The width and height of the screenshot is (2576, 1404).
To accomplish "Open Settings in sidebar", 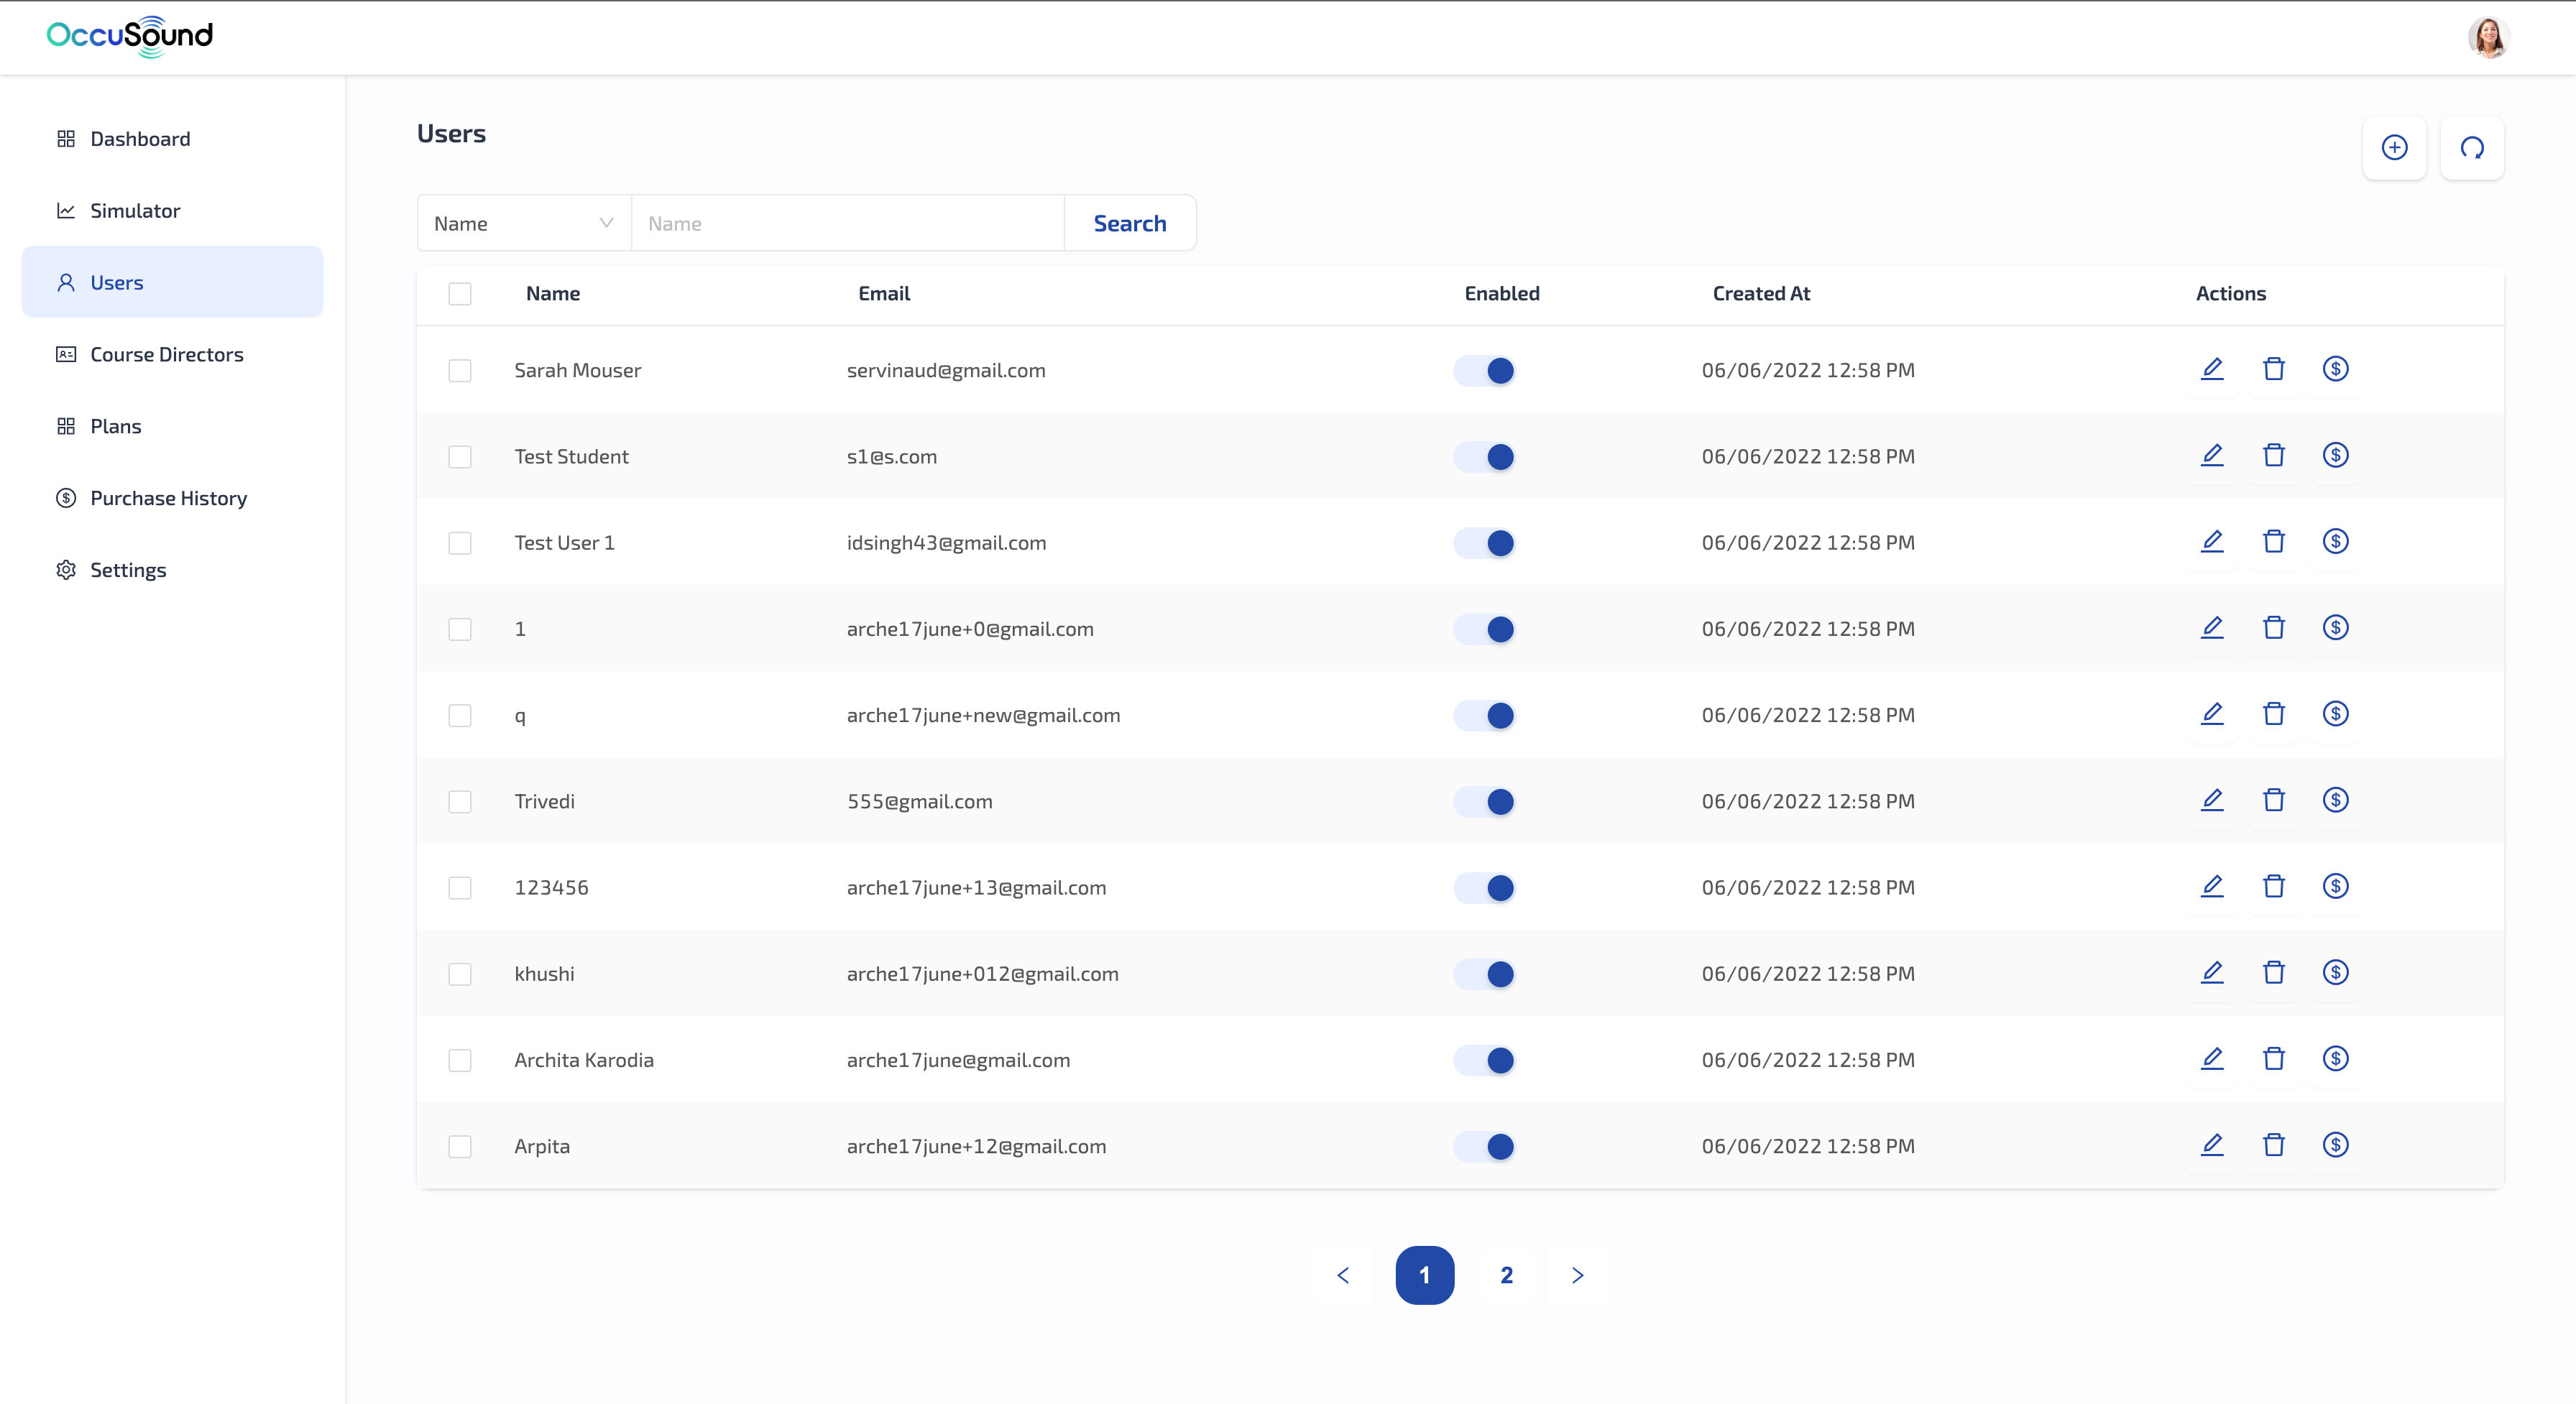I will point(172,570).
